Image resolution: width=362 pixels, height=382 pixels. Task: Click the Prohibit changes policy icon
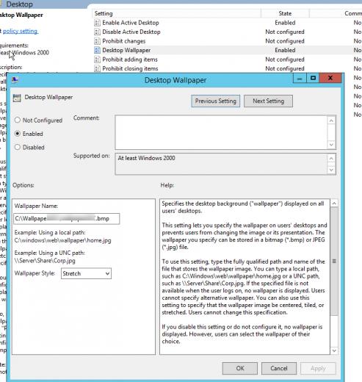tap(97, 41)
